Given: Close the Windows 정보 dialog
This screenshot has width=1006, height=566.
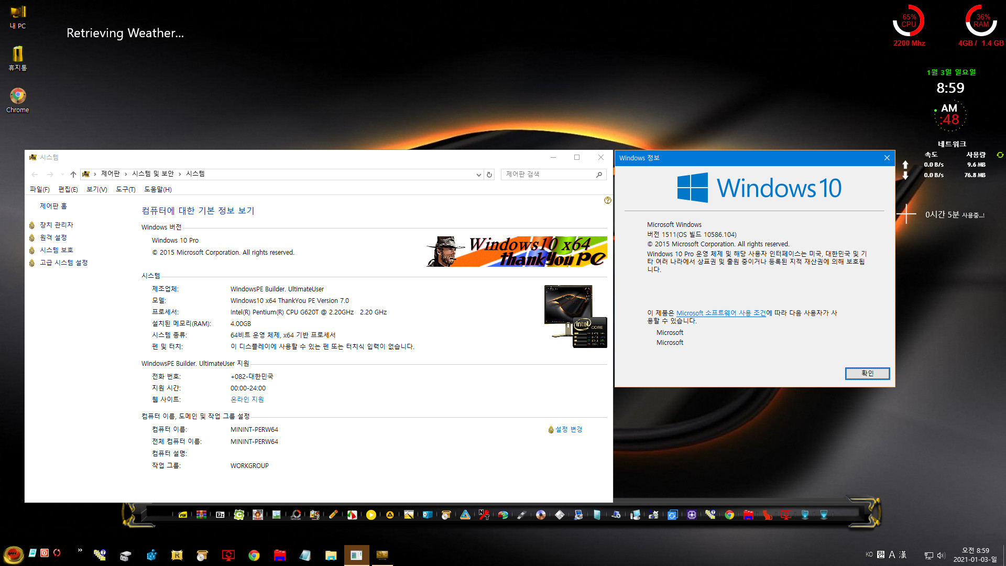Looking at the screenshot, I should click(887, 158).
